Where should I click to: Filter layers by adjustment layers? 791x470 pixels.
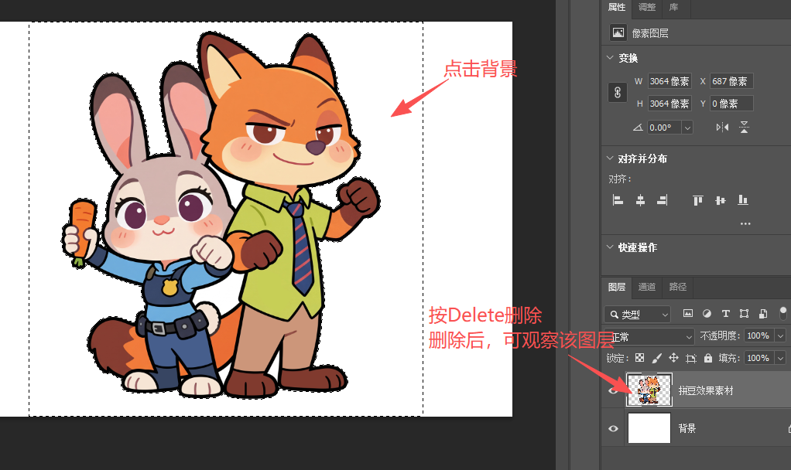[707, 313]
